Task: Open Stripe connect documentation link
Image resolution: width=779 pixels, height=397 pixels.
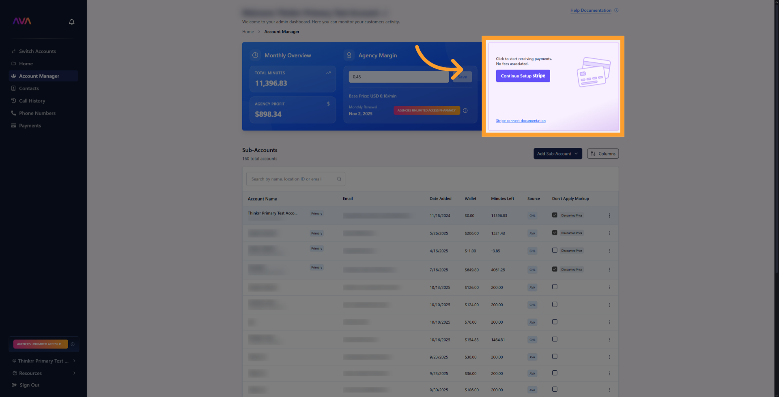Action: (521, 121)
